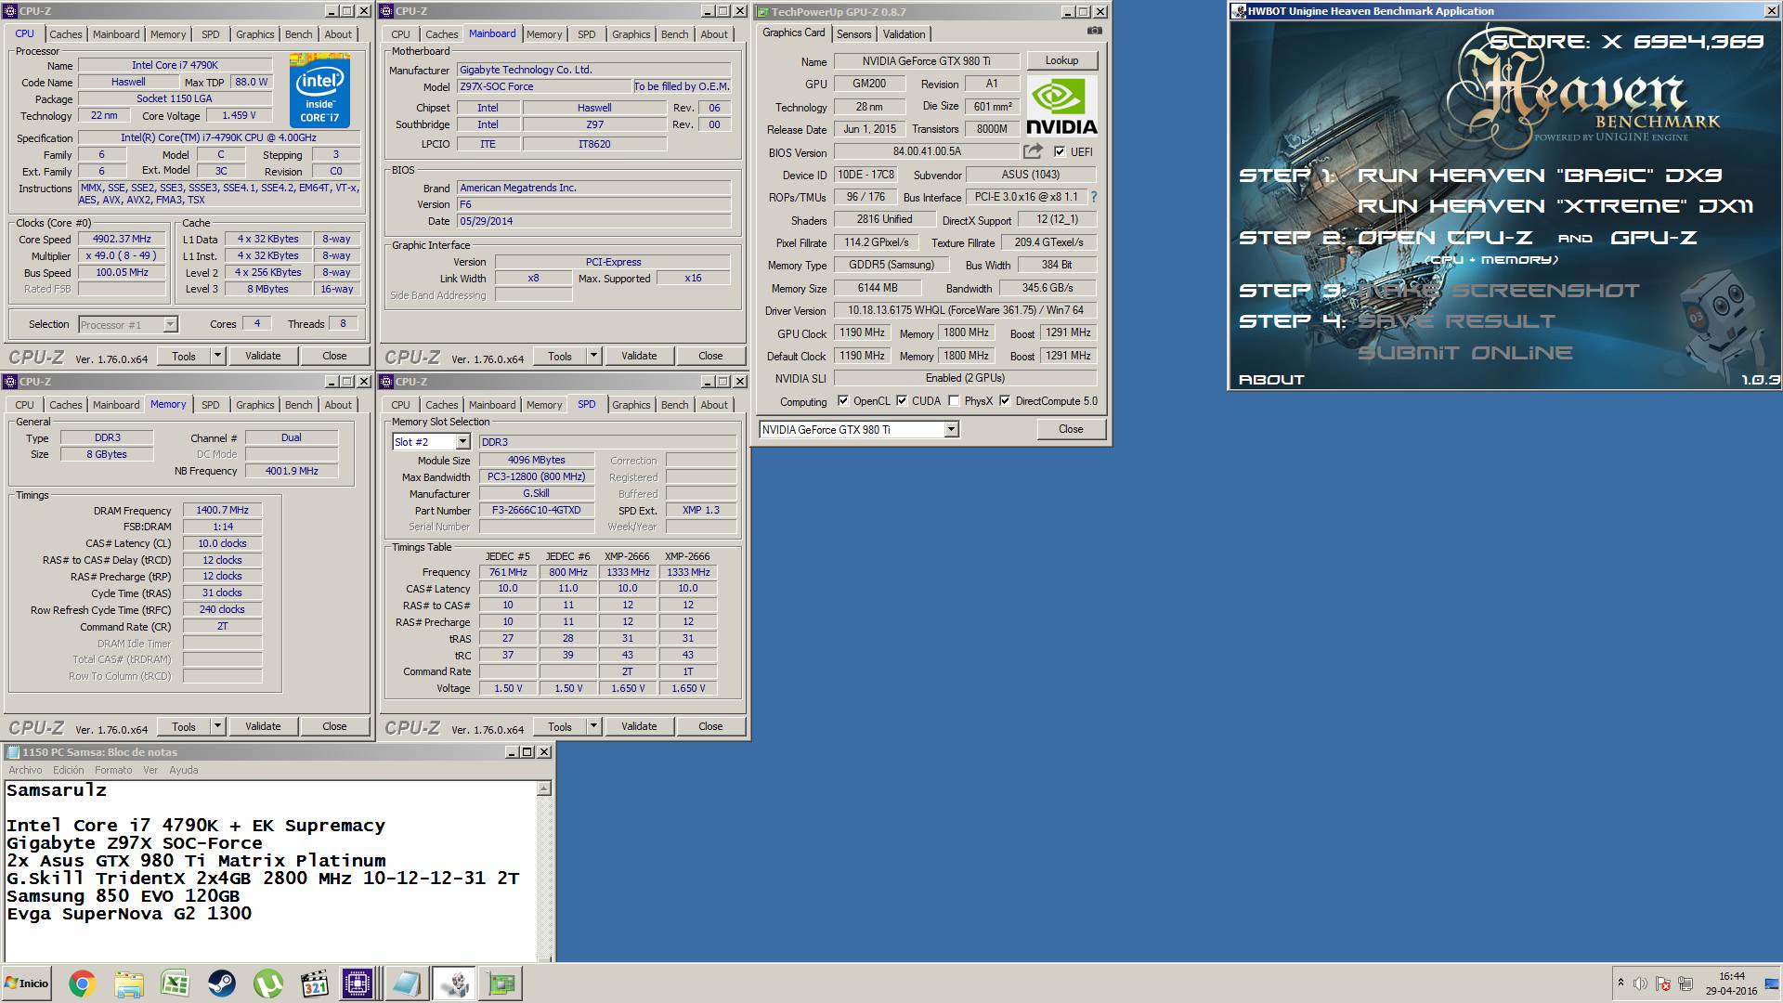Switch to Notepad via taskbar icon
Viewport: 1783px width, 1003px height.
(407, 983)
